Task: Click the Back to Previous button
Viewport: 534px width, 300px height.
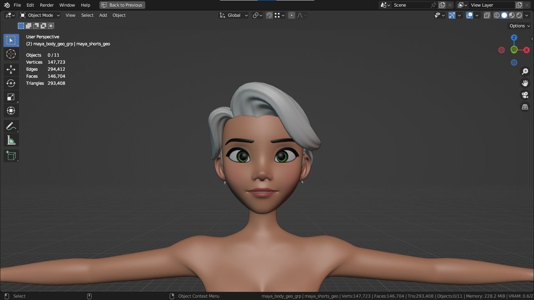Action: 122,5
